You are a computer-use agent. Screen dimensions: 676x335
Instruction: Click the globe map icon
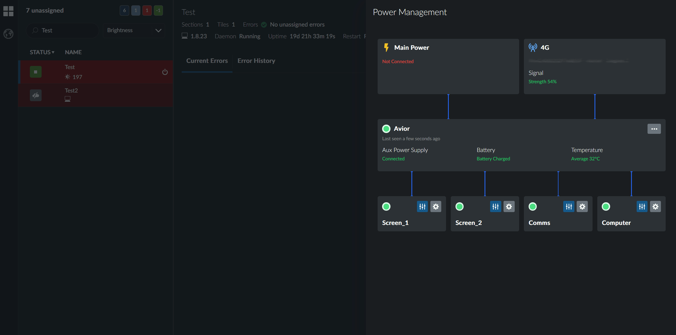[8, 34]
